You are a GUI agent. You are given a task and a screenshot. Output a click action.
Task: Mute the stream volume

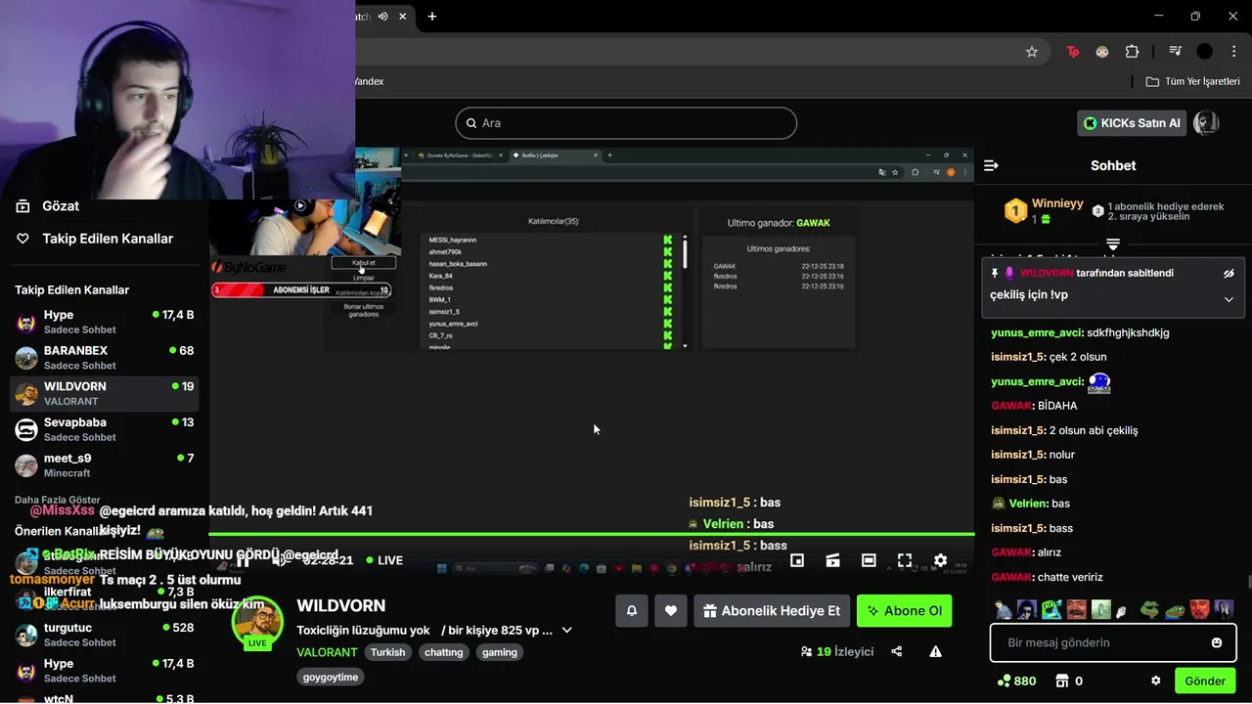click(279, 560)
